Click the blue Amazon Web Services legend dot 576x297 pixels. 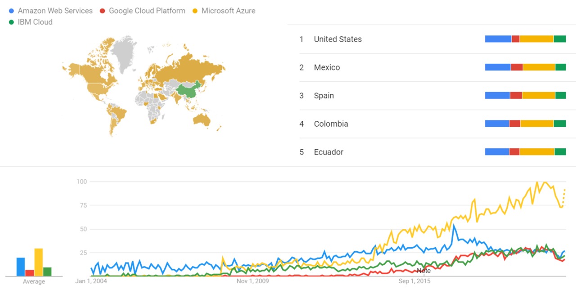click(11, 11)
